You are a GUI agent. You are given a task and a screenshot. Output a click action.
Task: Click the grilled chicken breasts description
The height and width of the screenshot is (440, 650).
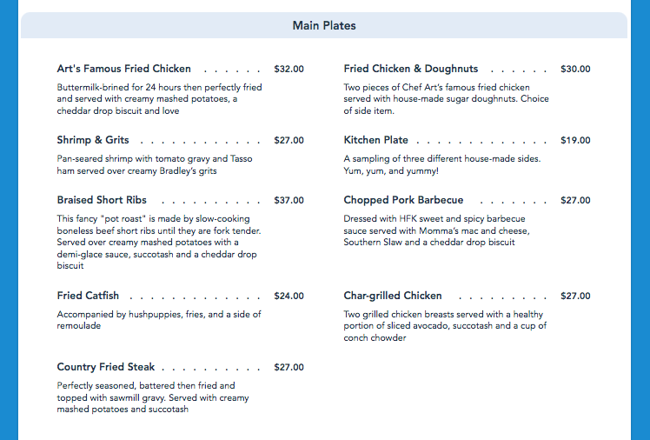(445, 326)
